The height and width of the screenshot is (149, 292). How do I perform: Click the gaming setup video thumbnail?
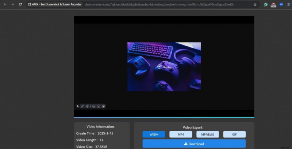pos(164,67)
